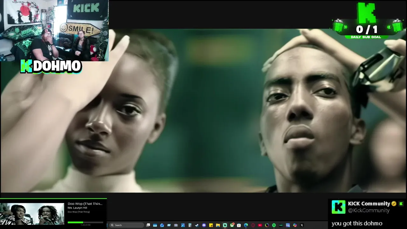Select the active green Kick taskbar icon
The width and height of the screenshot is (407, 229).
(225, 225)
